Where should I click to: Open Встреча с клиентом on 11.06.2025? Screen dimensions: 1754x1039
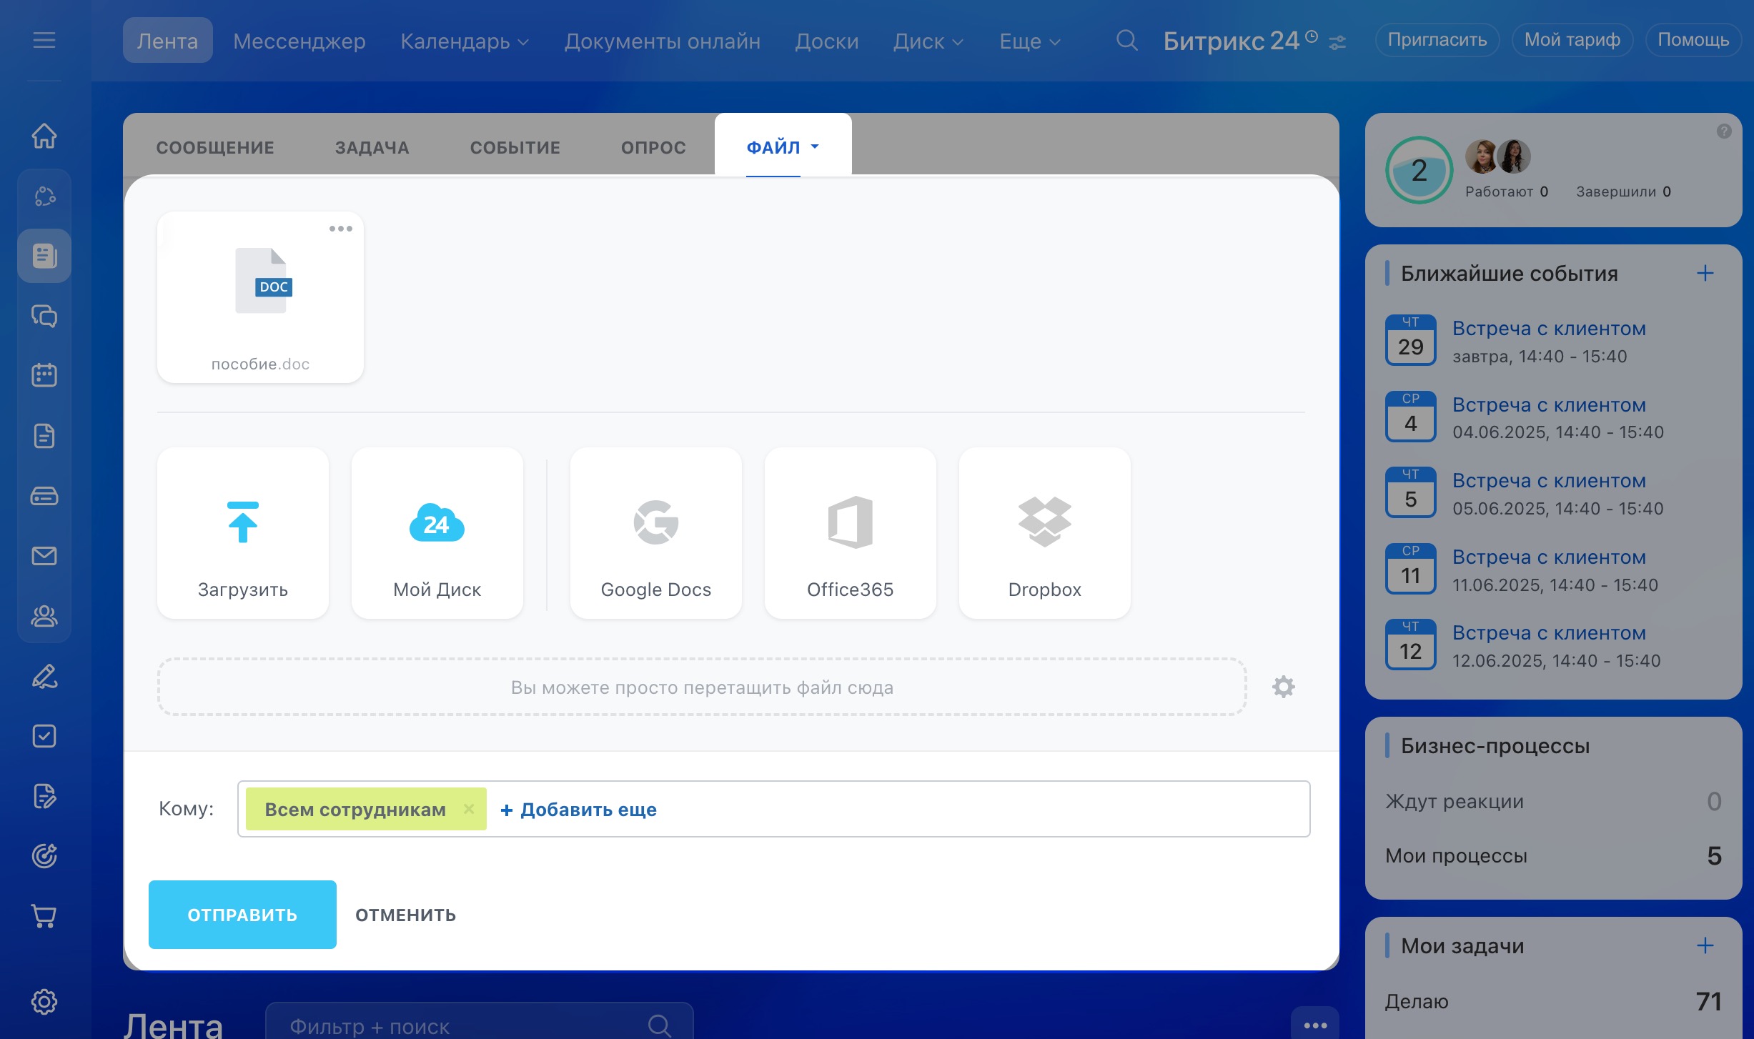pyautogui.click(x=1549, y=557)
